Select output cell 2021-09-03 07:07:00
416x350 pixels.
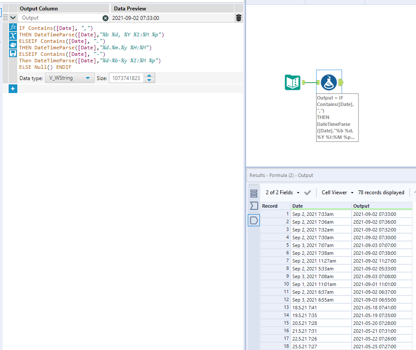pos(382,245)
